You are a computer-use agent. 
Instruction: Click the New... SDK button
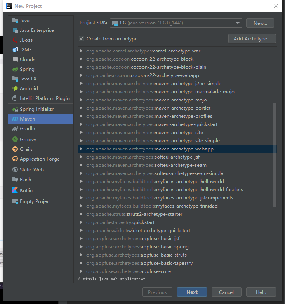click(260, 23)
